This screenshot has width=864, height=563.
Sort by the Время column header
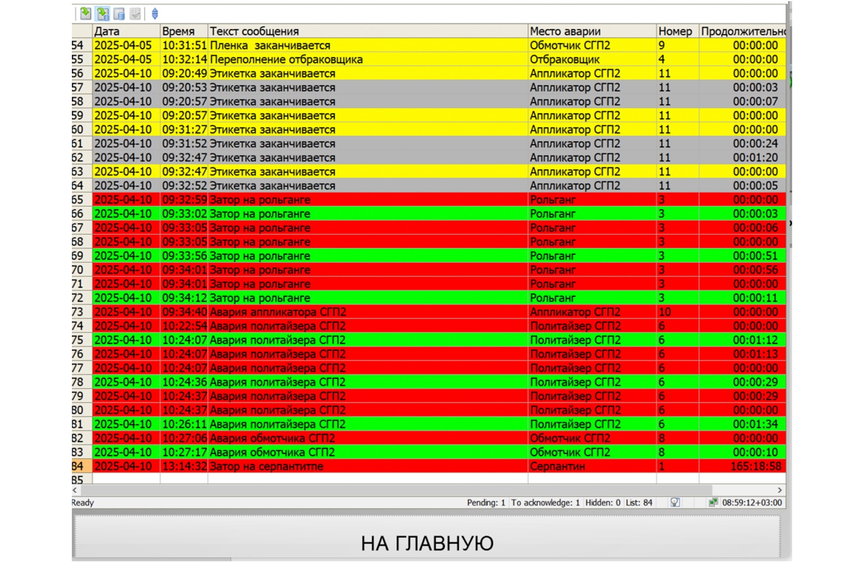[184, 31]
